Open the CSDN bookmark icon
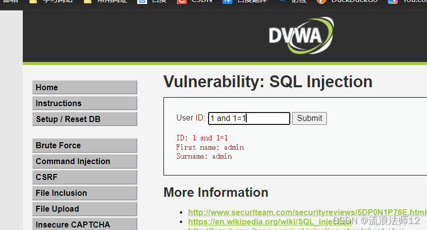The image size is (427, 230). [182, 1]
